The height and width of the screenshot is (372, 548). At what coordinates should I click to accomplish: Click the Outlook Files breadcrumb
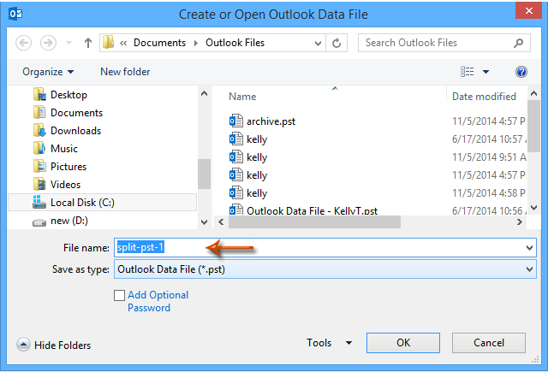pyautogui.click(x=235, y=43)
